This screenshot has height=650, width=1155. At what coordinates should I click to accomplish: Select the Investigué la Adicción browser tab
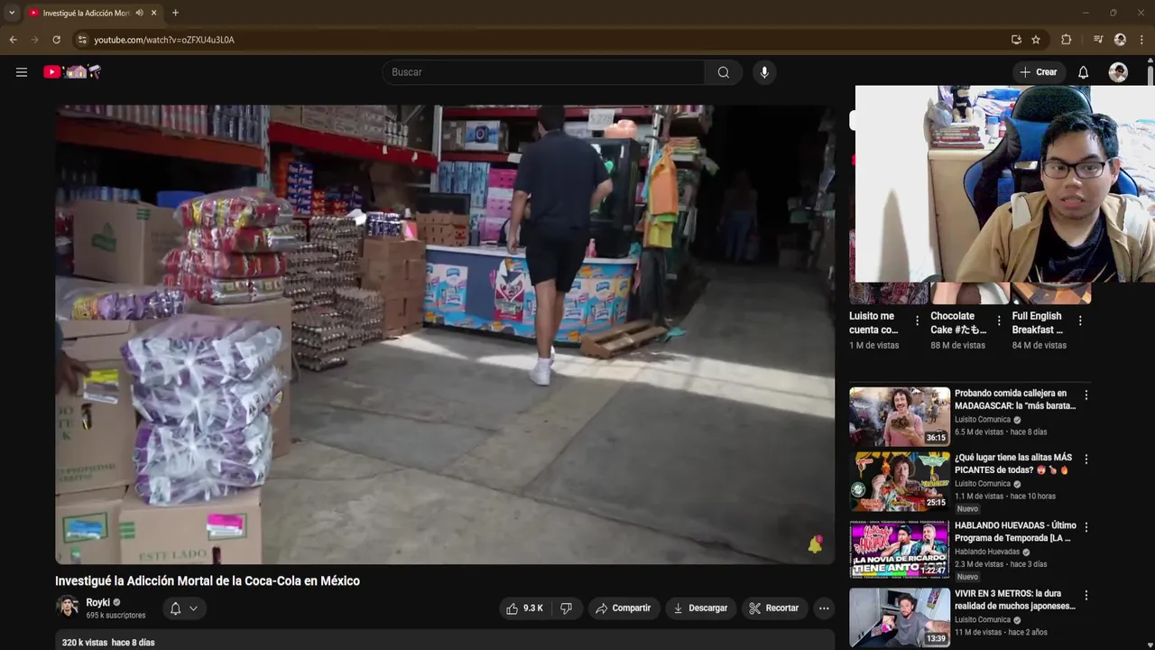(86, 14)
